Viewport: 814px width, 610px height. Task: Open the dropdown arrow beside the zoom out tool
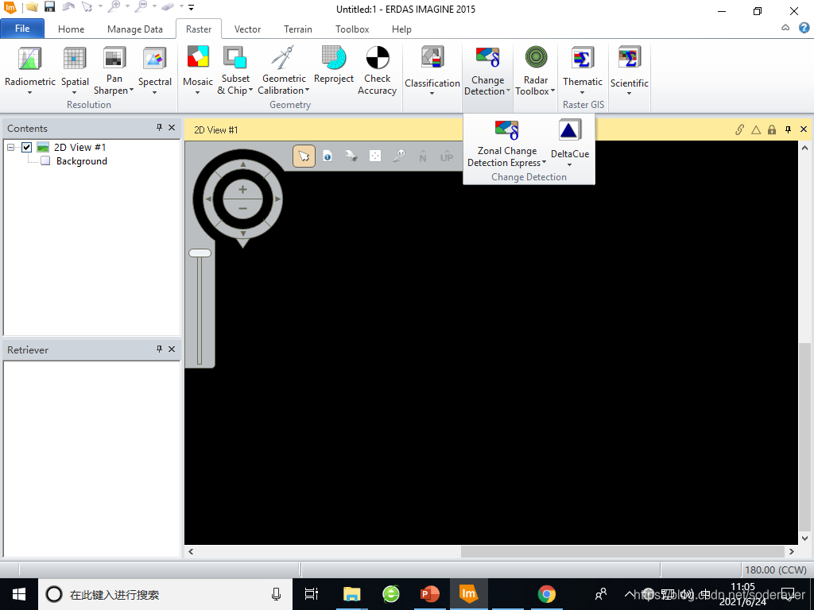(153, 7)
